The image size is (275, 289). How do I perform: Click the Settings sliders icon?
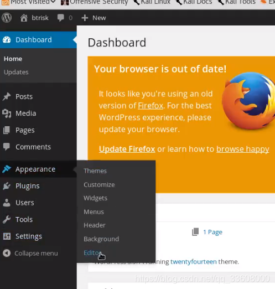coord(7,236)
